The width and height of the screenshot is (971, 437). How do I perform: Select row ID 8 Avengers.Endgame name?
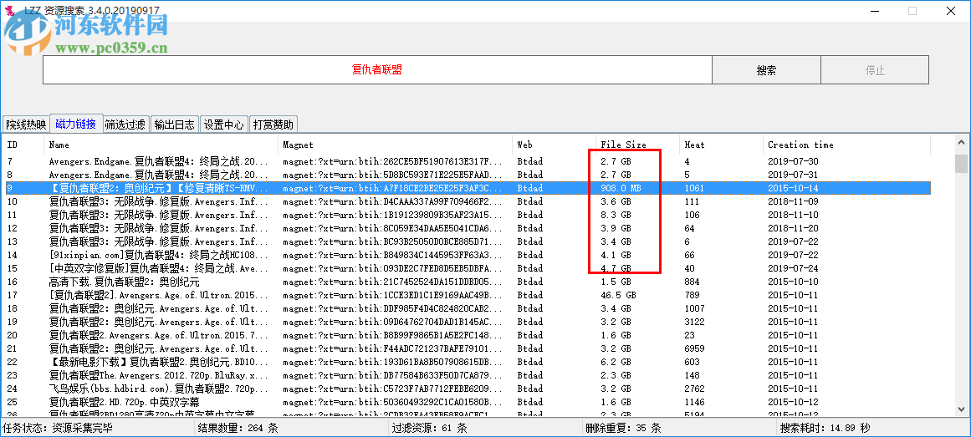[159, 175]
